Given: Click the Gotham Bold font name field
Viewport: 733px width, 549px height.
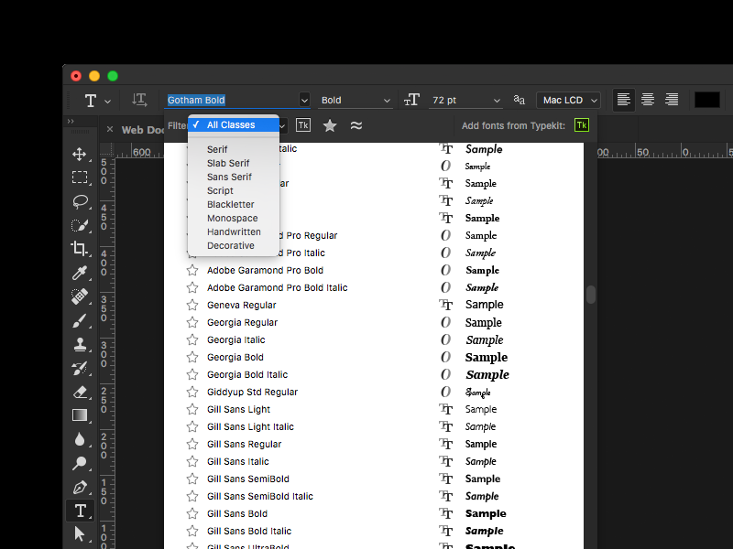Looking at the screenshot, I should coord(233,100).
